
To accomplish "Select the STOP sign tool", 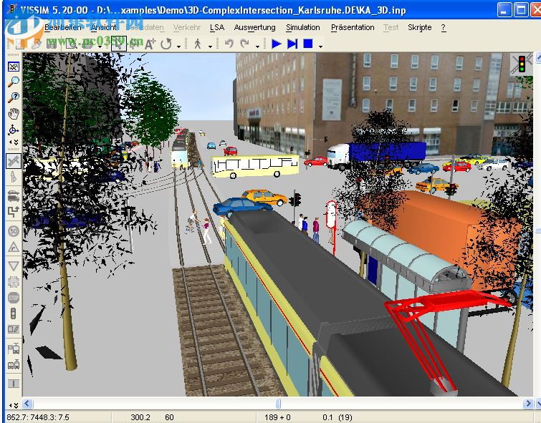I will (x=14, y=298).
